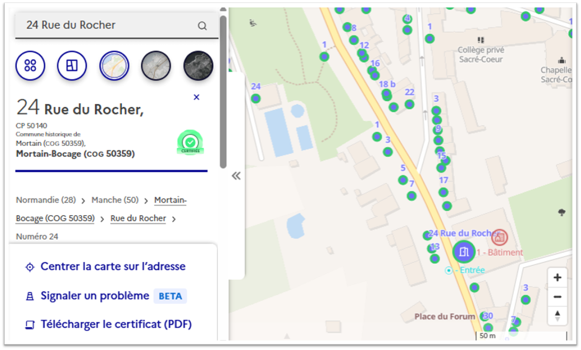Switch to the street map basemap
The width and height of the screenshot is (581, 350).
[x=114, y=65]
